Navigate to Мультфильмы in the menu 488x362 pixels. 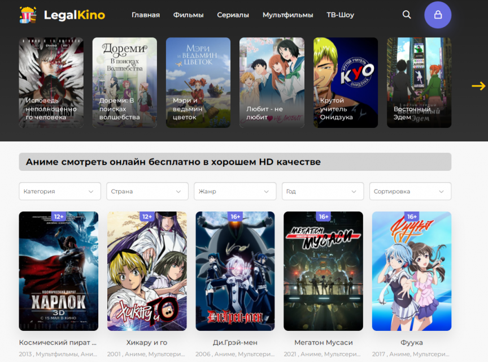coord(287,15)
